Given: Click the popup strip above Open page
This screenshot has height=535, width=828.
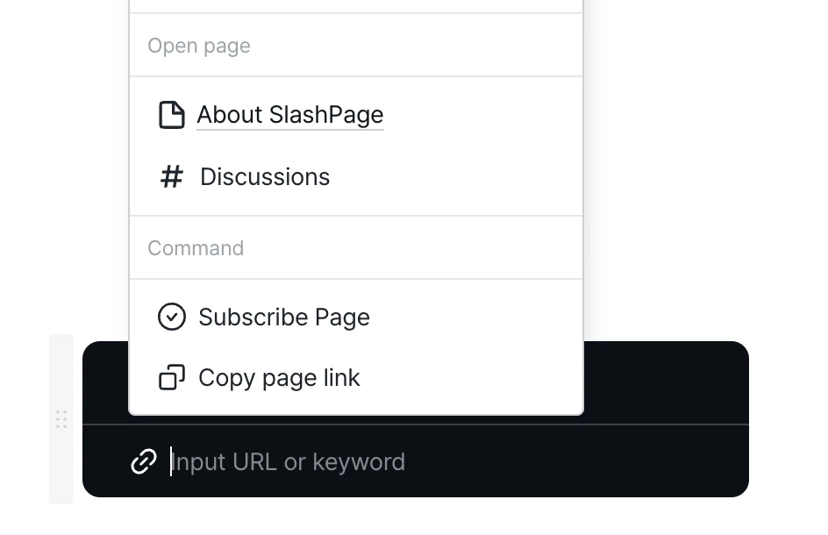Looking at the screenshot, I should pyautogui.click(x=356, y=6).
